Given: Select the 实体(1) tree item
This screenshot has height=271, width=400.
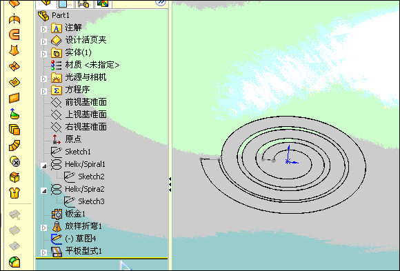Looking at the screenshot, I should click(71, 52).
